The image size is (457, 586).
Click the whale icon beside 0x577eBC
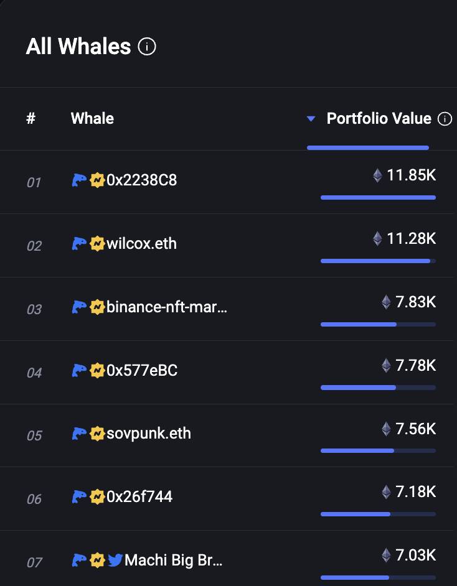click(x=79, y=370)
